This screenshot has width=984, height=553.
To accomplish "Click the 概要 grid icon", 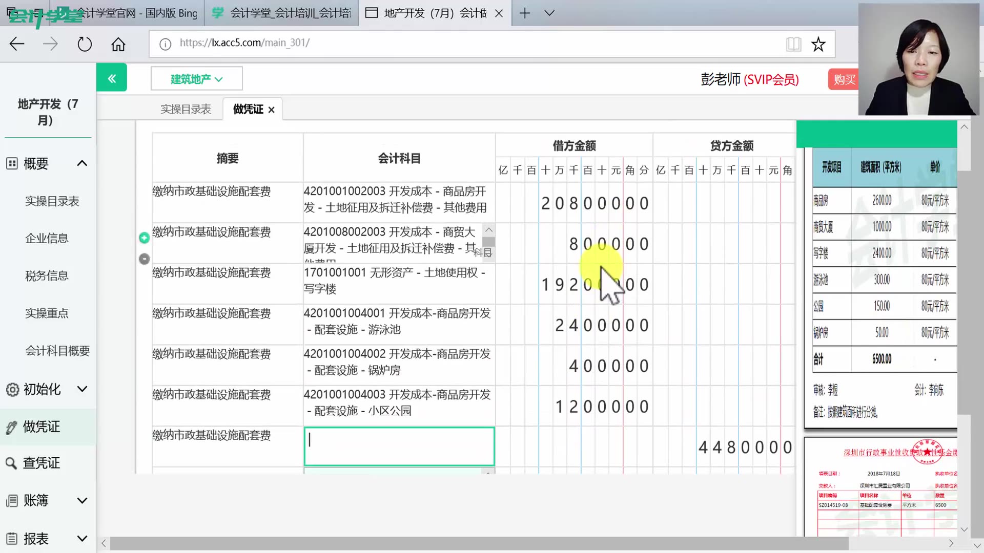I will point(11,163).
